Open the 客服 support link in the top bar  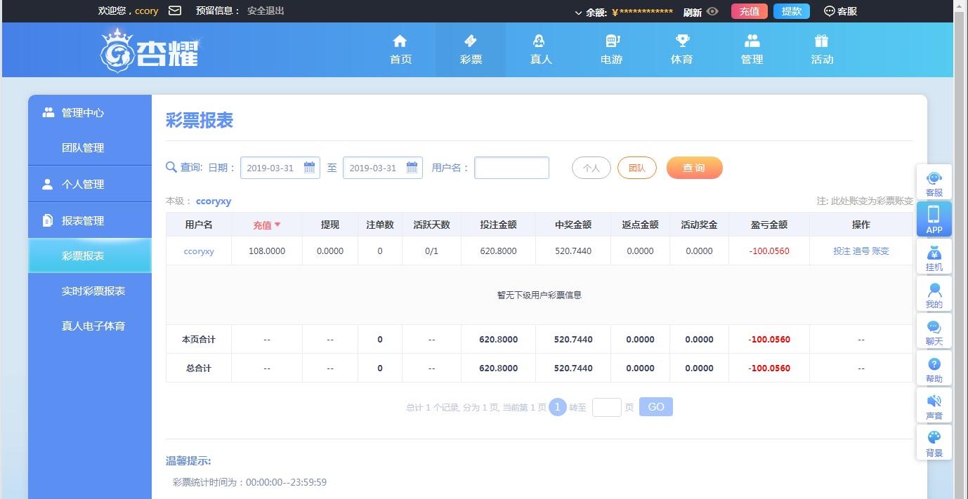coord(840,11)
